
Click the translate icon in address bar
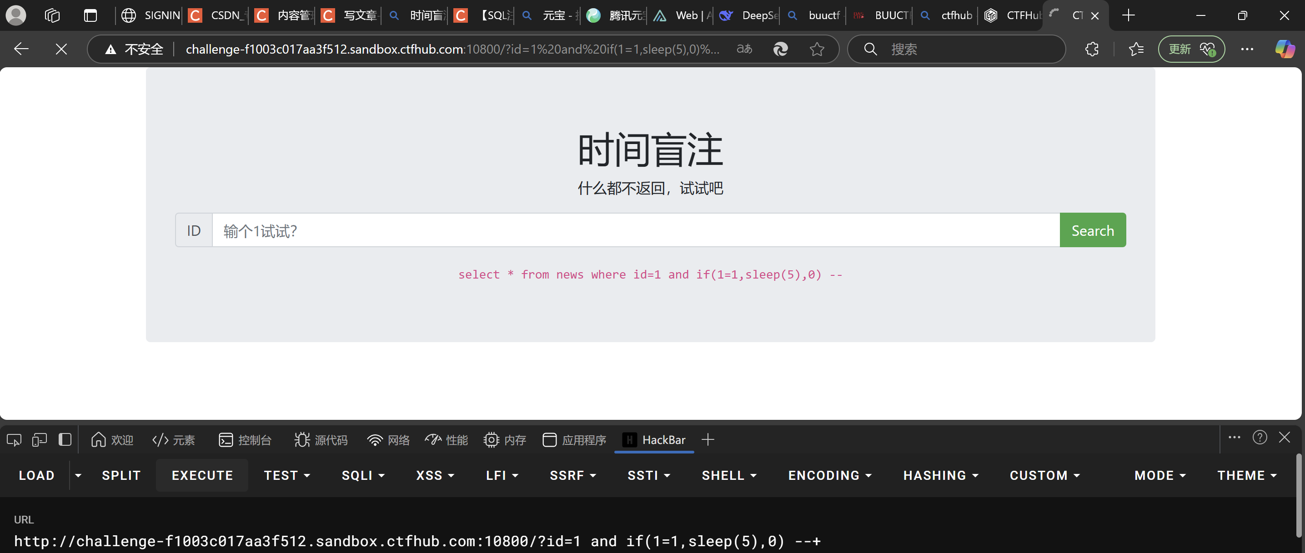pos(744,49)
